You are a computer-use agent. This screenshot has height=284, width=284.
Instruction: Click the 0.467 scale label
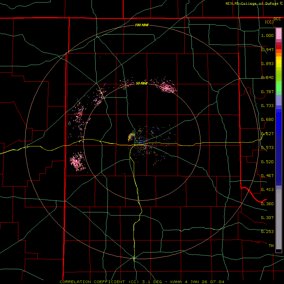click(x=267, y=175)
